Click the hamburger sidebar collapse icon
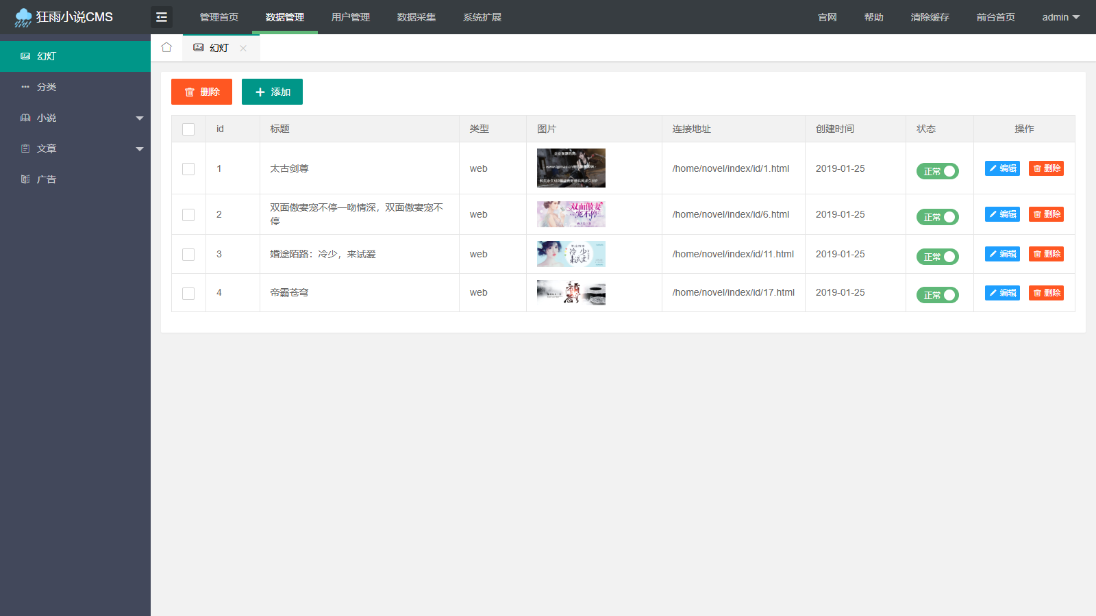The height and width of the screenshot is (616, 1096). click(x=162, y=17)
